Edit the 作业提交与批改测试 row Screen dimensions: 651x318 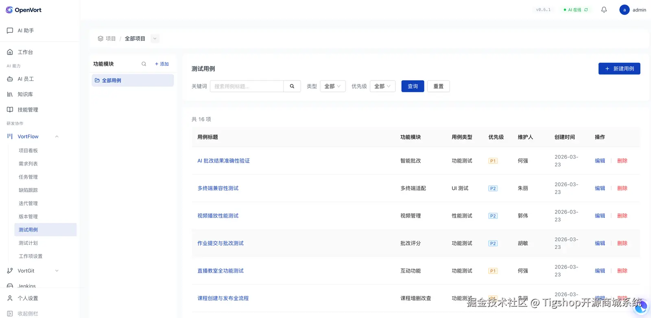click(x=600, y=244)
